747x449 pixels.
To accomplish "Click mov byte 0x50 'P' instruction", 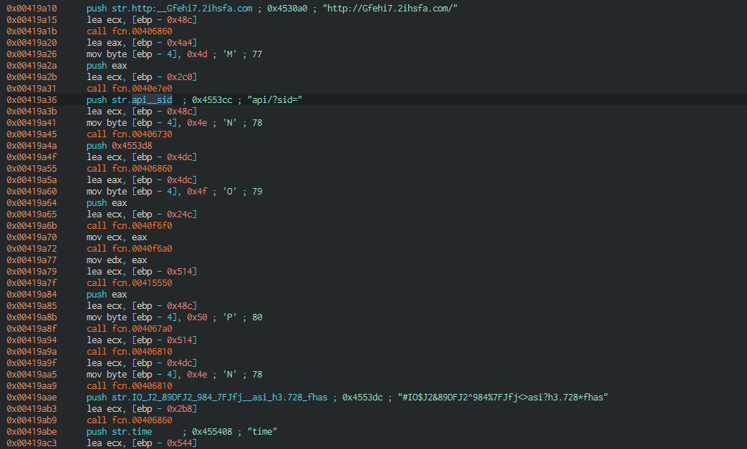I will tap(174, 316).
